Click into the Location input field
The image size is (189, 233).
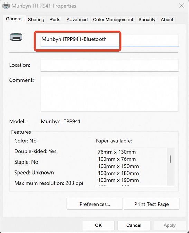pyautogui.click(x=110, y=65)
